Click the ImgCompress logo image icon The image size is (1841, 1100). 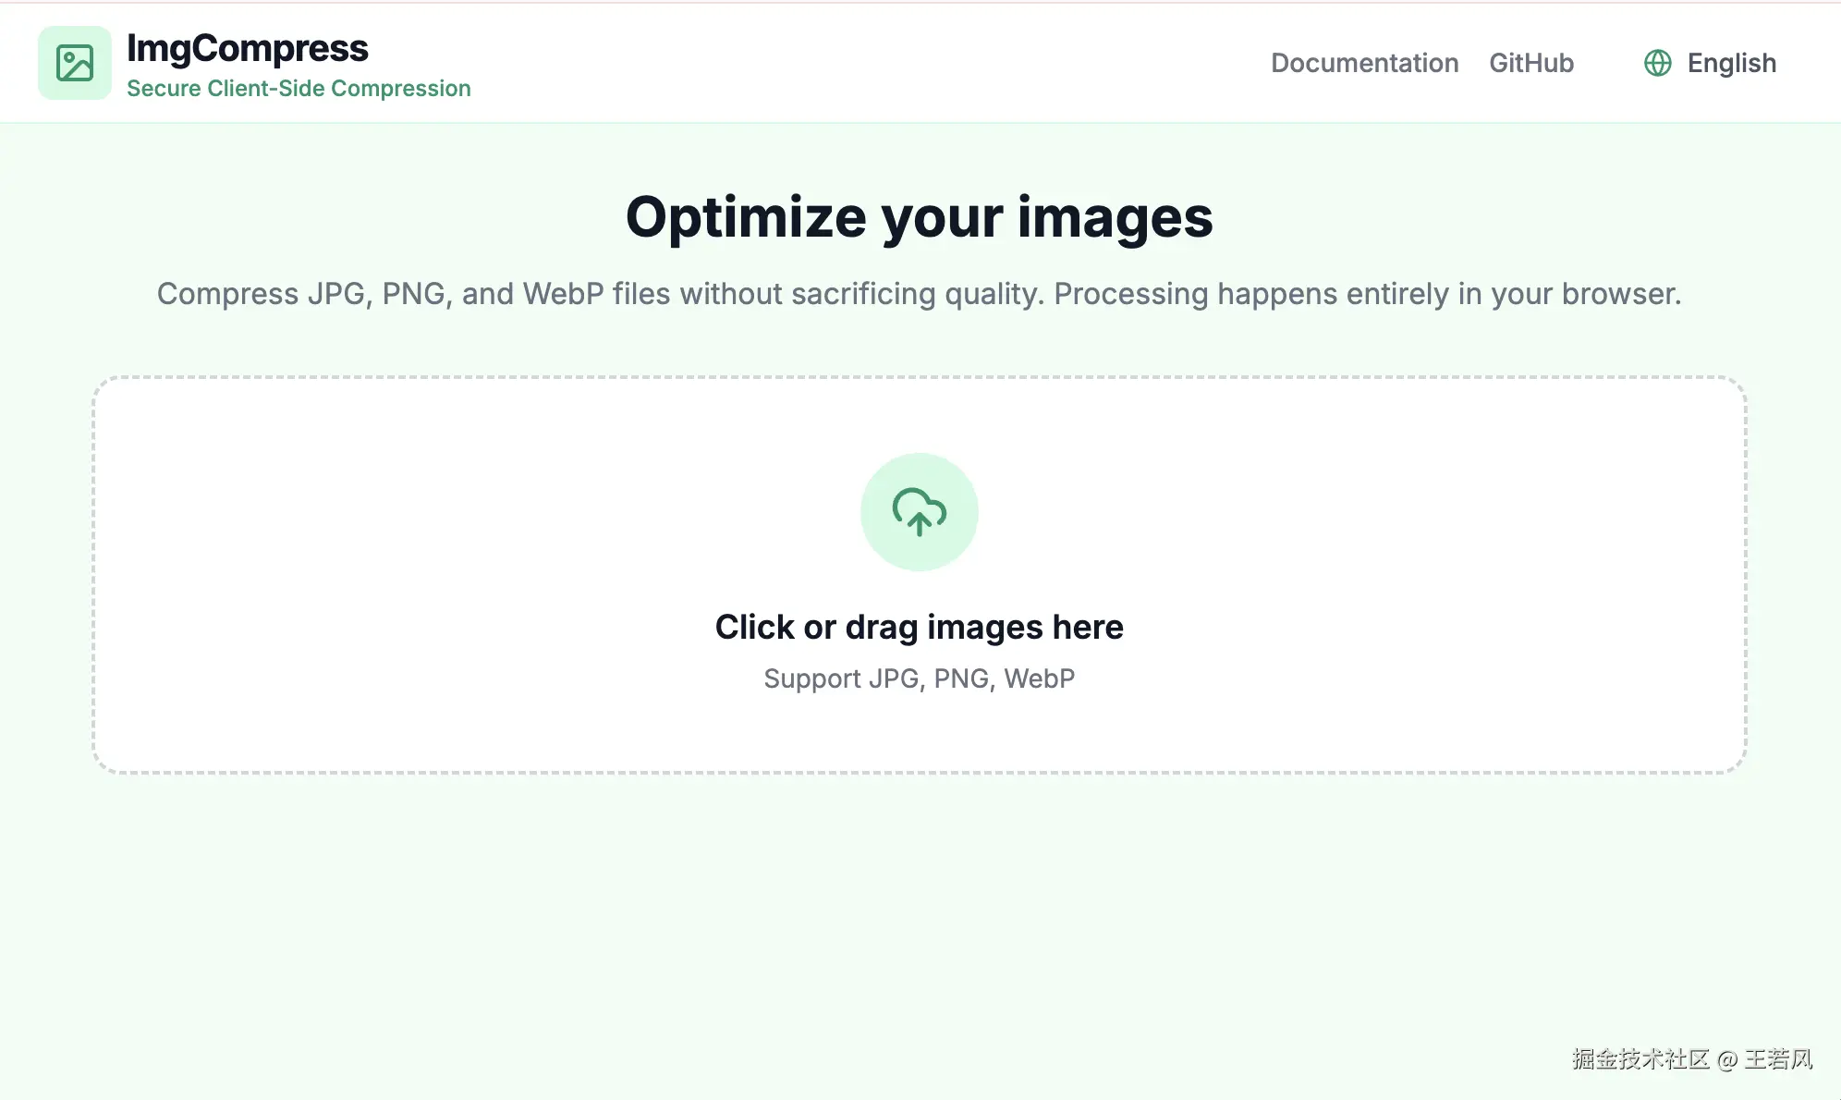(75, 63)
